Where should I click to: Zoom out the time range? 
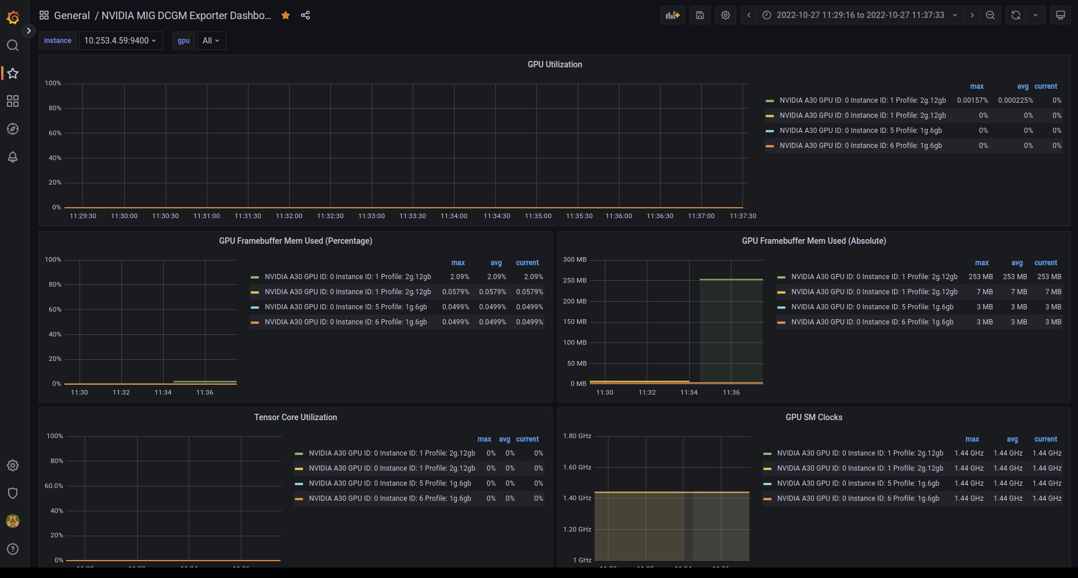pyautogui.click(x=990, y=15)
